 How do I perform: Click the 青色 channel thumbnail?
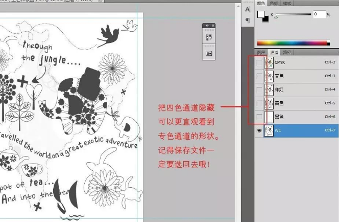(x=269, y=76)
